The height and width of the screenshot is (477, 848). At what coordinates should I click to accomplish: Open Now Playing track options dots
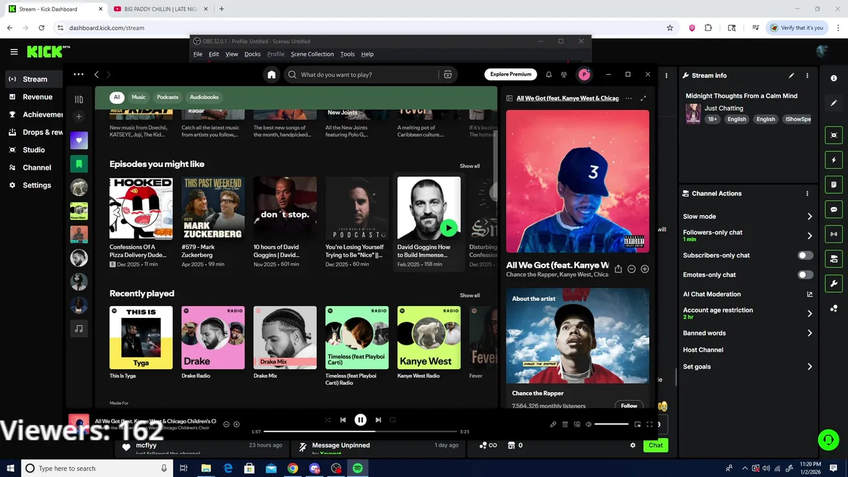[629, 98]
